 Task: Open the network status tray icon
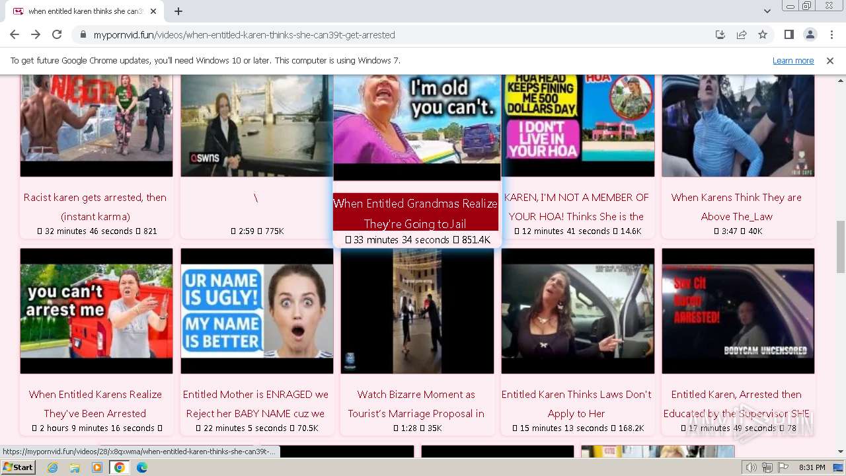click(x=767, y=467)
